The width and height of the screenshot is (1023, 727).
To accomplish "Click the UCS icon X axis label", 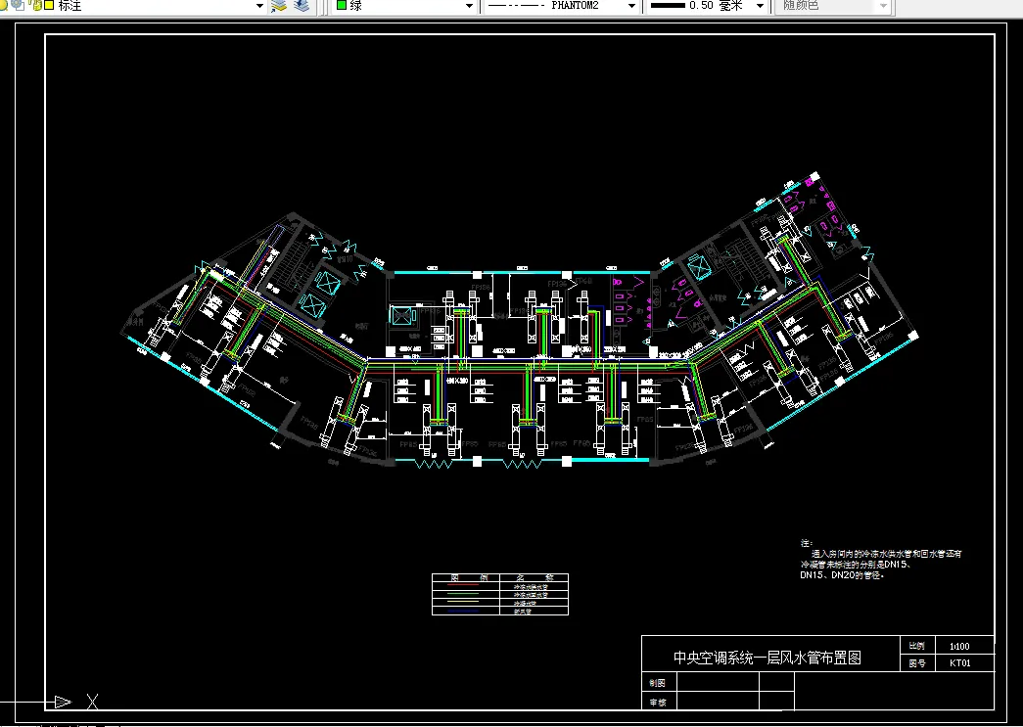I will (x=93, y=702).
